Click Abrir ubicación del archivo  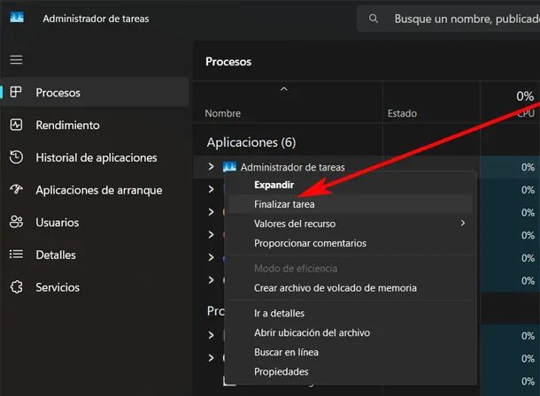tap(312, 333)
